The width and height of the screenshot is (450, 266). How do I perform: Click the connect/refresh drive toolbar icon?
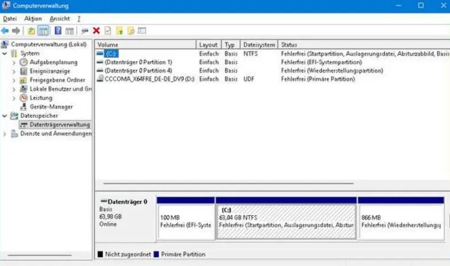point(85,31)
